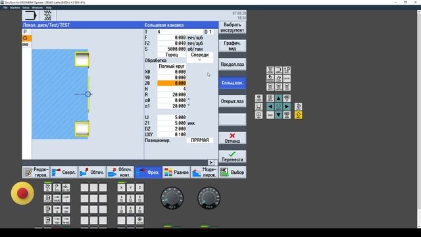The height and width of the screenshot is (237, 421).
Task: Hit the red emergency stop button
Action: click(22, 193)
